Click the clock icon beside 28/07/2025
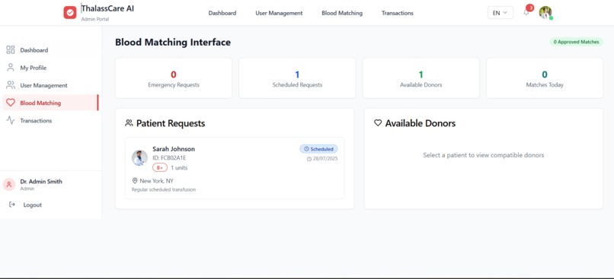 click(309, 159)
